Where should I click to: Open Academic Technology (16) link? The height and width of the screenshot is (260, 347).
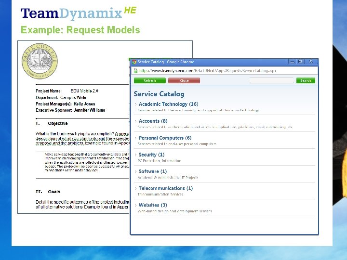click(168, 104)
